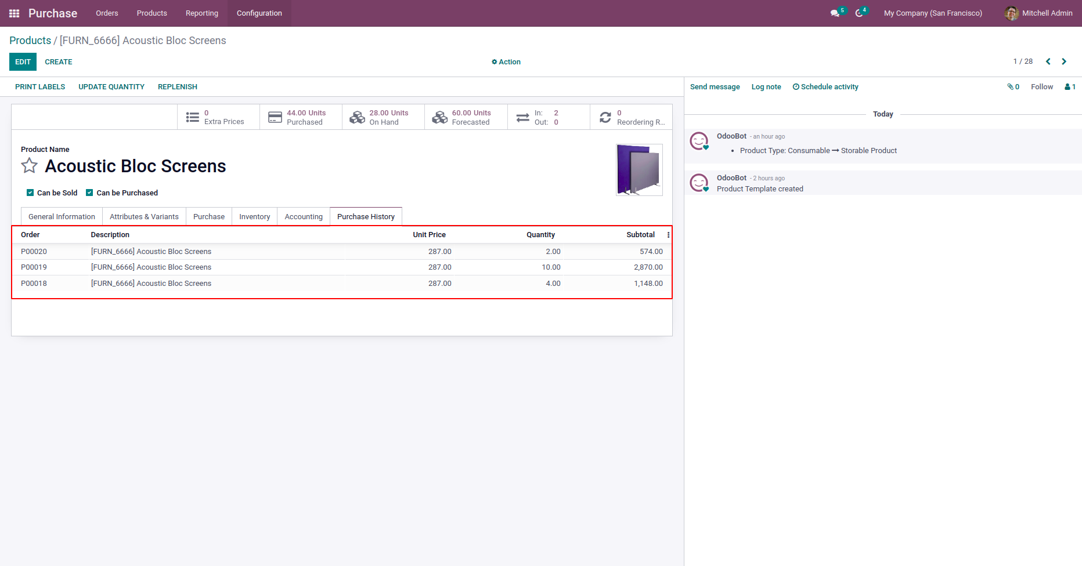Open conversations chat bubble icon
Image resolution: width=1082 pixels, height=566 pixels.
click(835, 13)
